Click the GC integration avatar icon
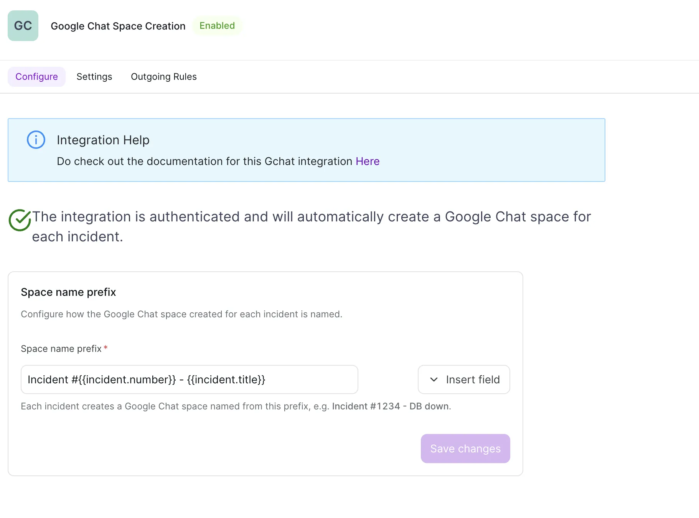The height and width of the screenshot is (518, 699). [x=23, y=26]
